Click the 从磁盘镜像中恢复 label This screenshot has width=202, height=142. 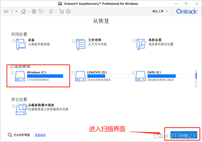[x=41, y=105]
